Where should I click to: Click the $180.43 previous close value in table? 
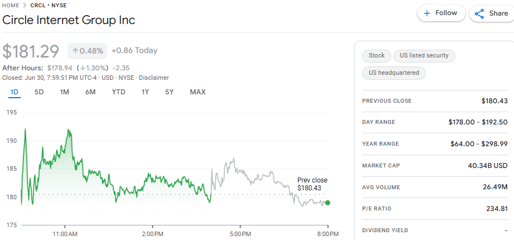[494, 101]
